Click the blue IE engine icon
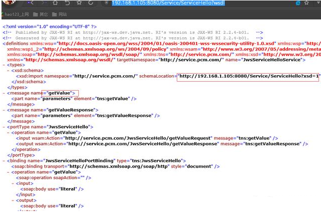321x212 pixels. tap(299, 3)
